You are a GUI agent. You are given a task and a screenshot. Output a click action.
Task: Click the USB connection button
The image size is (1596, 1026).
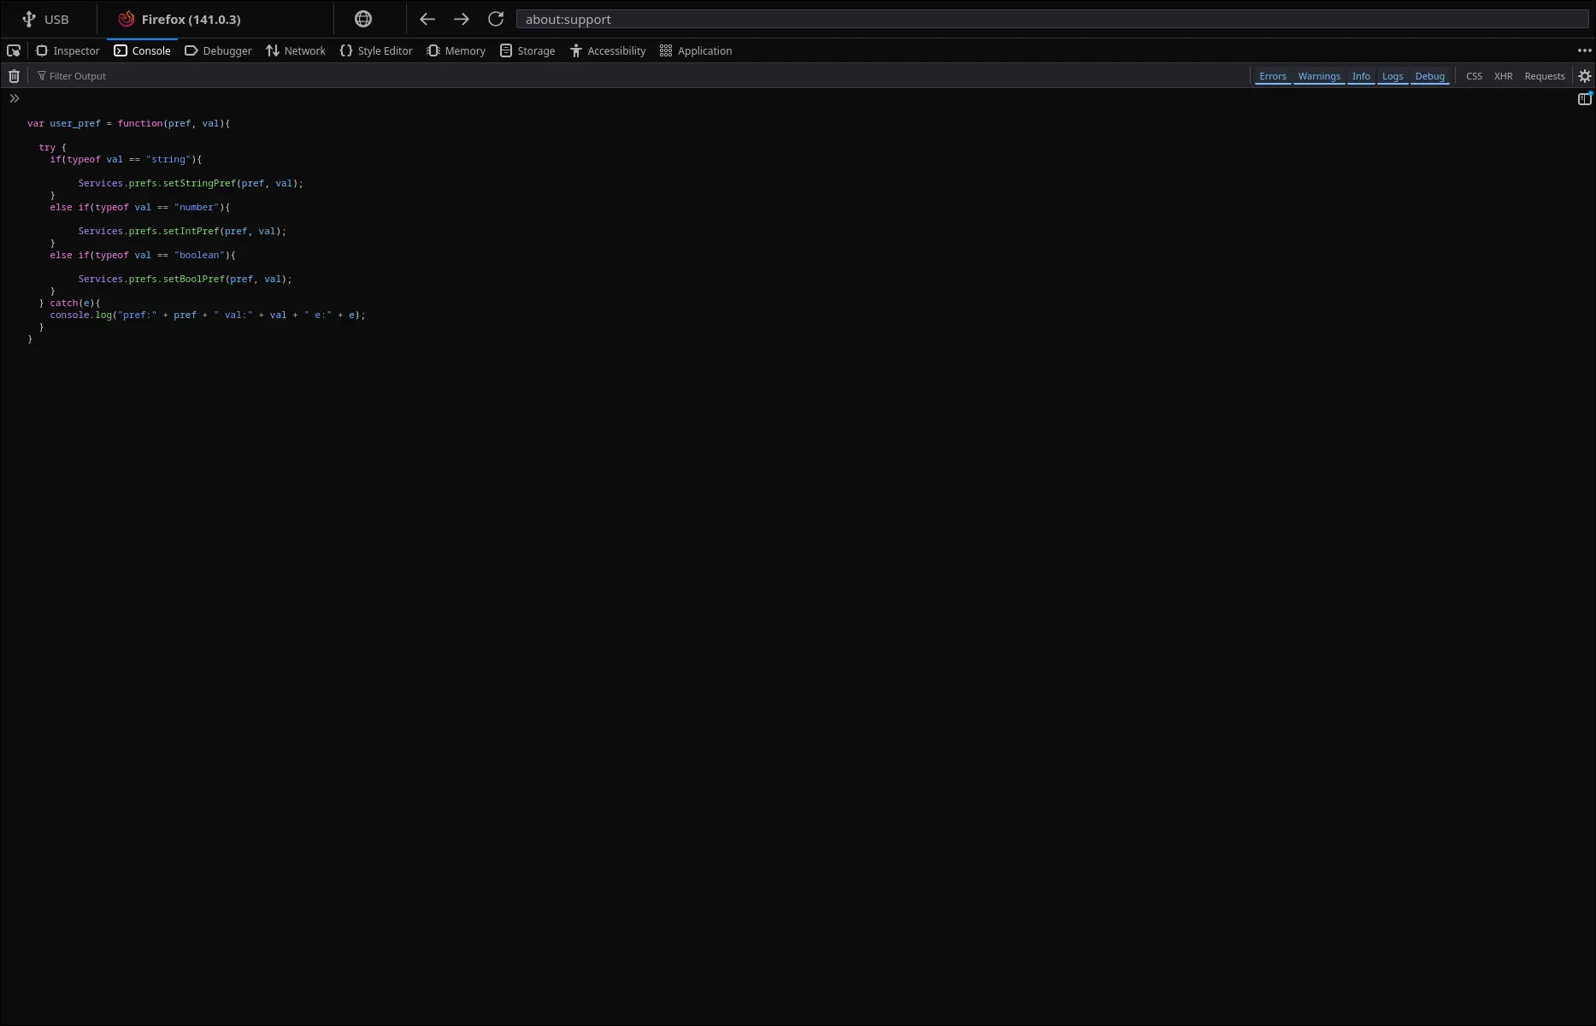(x=46, y=19)
